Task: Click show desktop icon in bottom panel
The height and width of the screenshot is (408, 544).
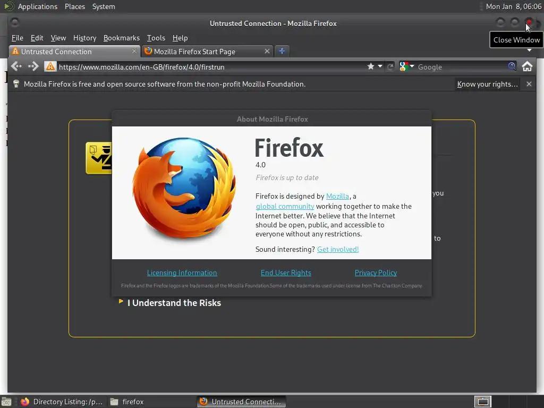Action: (x=6, y=402)
